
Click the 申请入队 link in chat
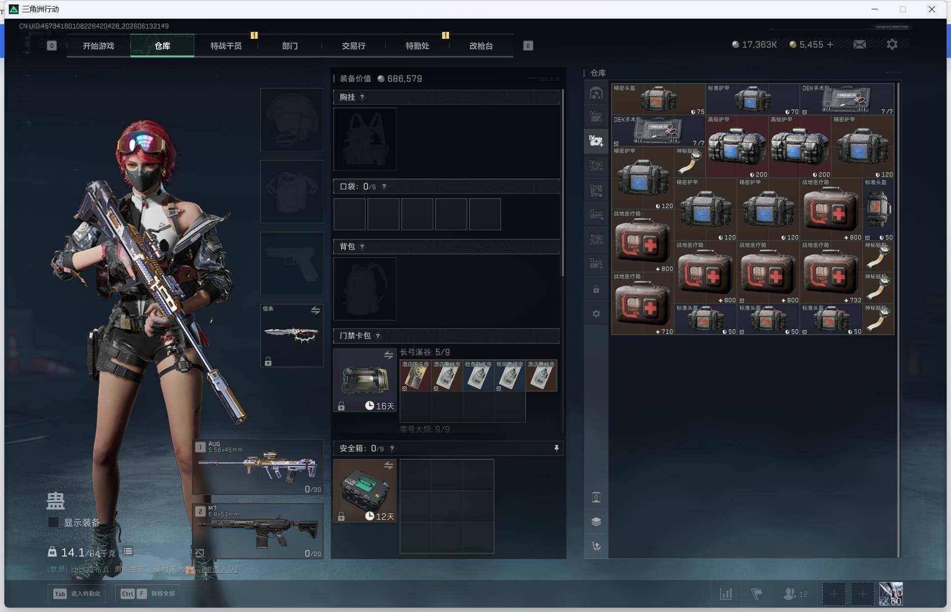(220, 569)
